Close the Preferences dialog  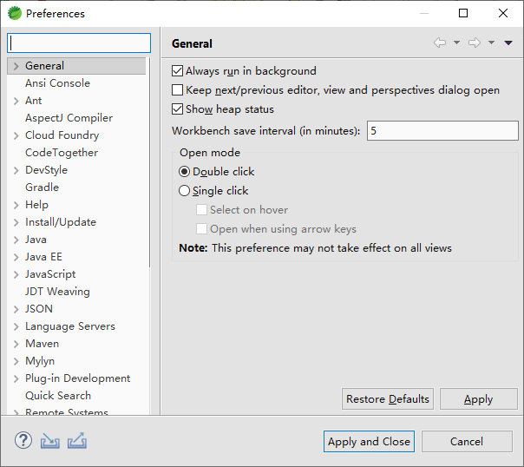click(503, 13)
